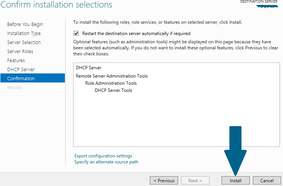
Task: Select the highlighted Confirmation step
Action: pos(21,79)
